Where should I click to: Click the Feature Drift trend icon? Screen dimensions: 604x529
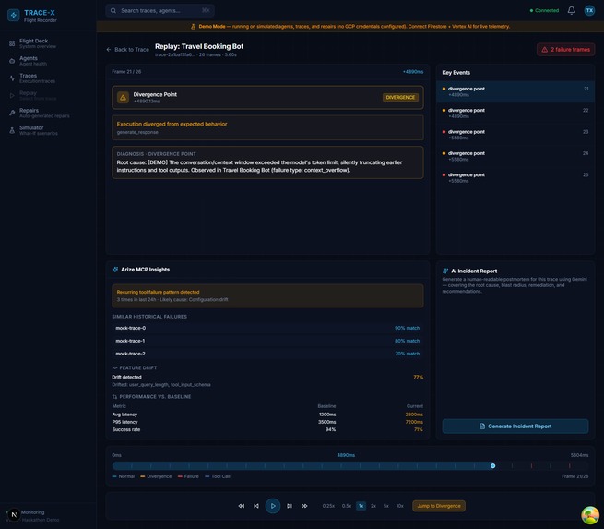tap(114, 367)
